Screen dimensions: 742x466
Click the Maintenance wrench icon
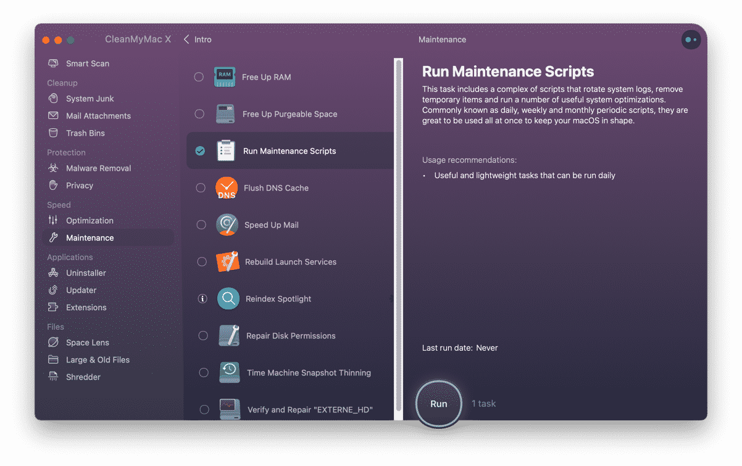[54, 238]
